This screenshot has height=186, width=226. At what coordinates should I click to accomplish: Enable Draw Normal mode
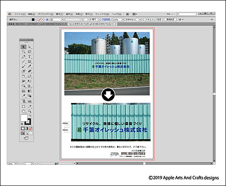(x=23, y=133)
